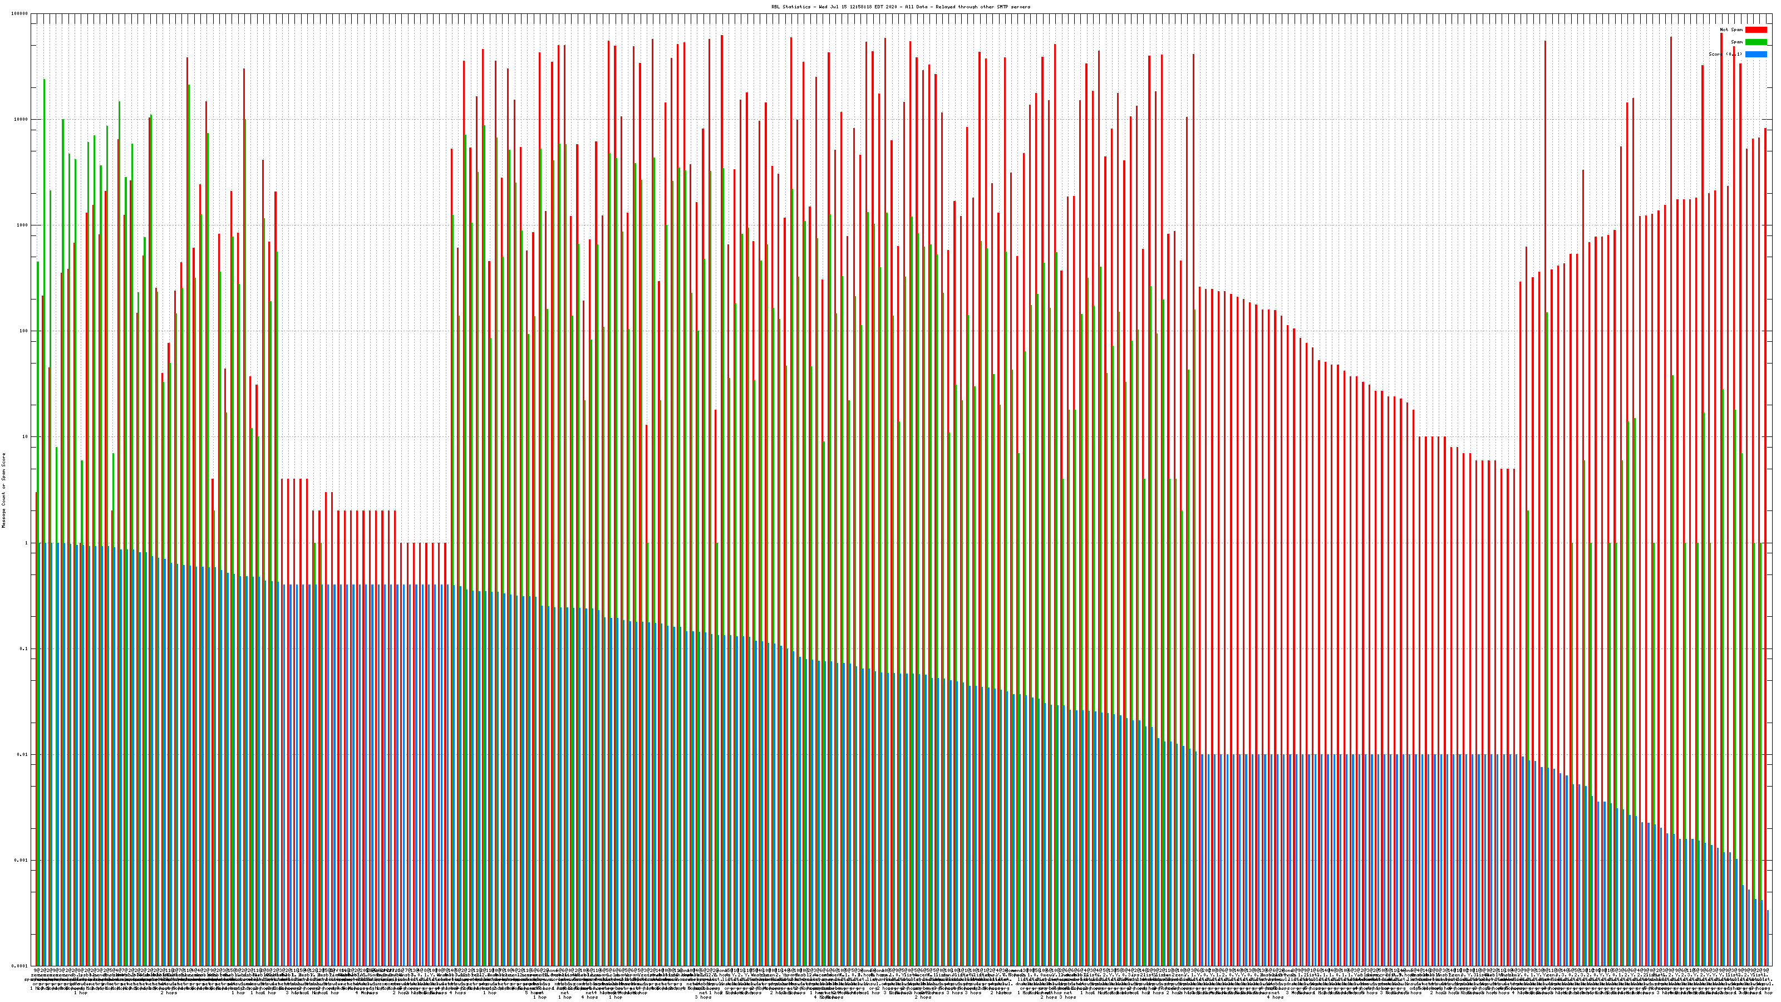Viewport: 1781px width, 1002px height.
Task: Click the 0.0001 y-axis tick label
Action: coord(20,966)
